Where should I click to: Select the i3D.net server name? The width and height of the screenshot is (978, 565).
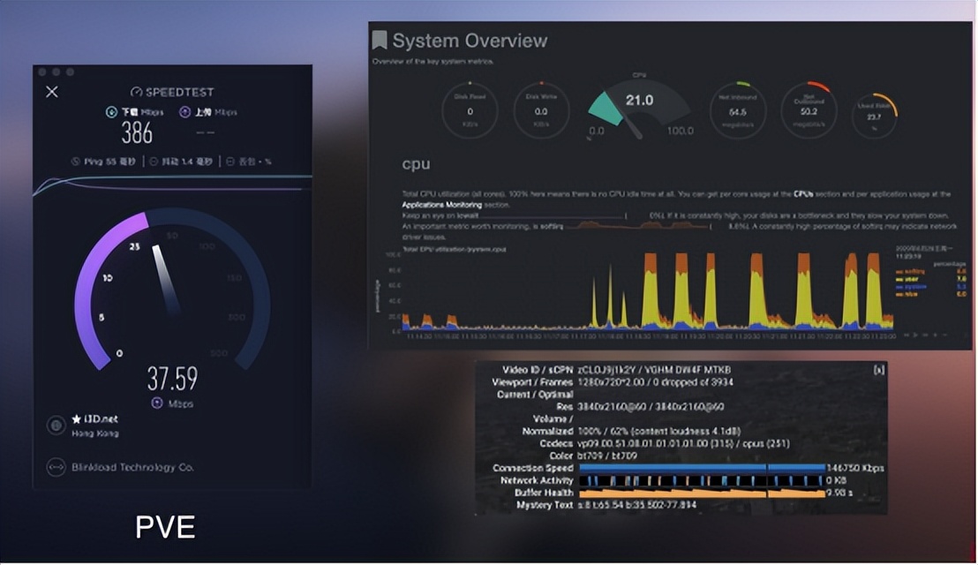(x=101, y=419)
